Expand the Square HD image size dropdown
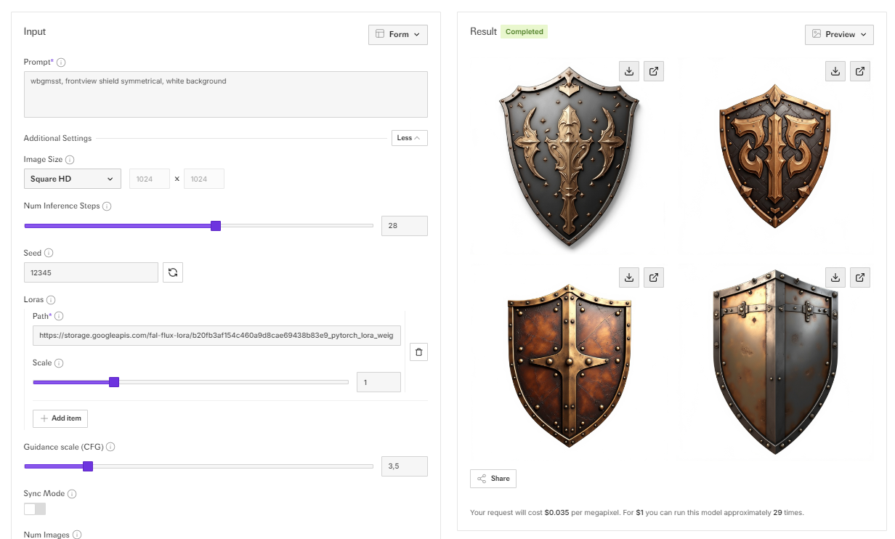This screenshot has height=539, width=895. [x=72, y=179]
